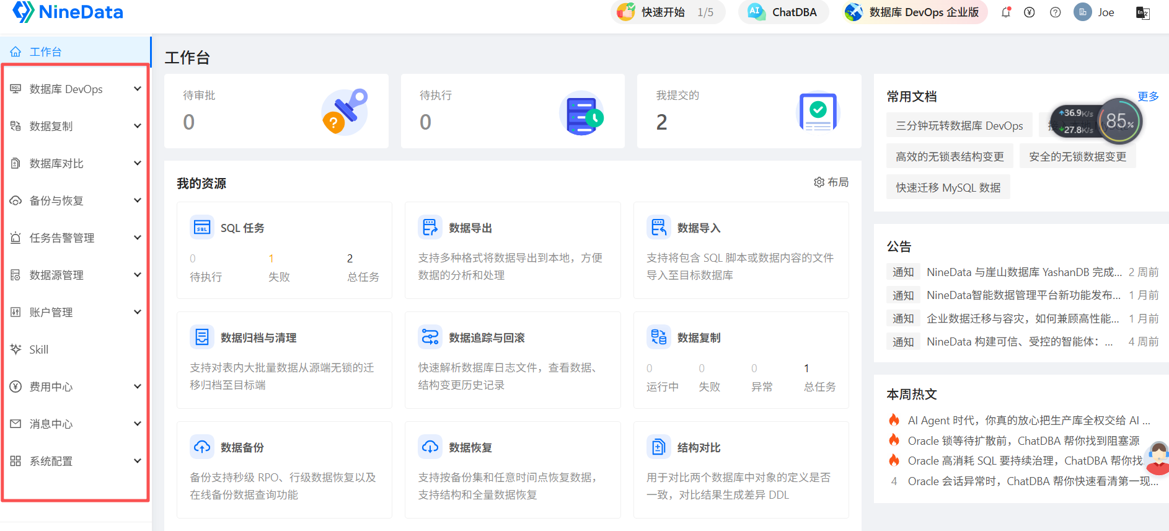1169x531 pixels.
Task: Open the NineData智能数据管理平台新功能发布 announcement
Action: (x=1024, y=295)
